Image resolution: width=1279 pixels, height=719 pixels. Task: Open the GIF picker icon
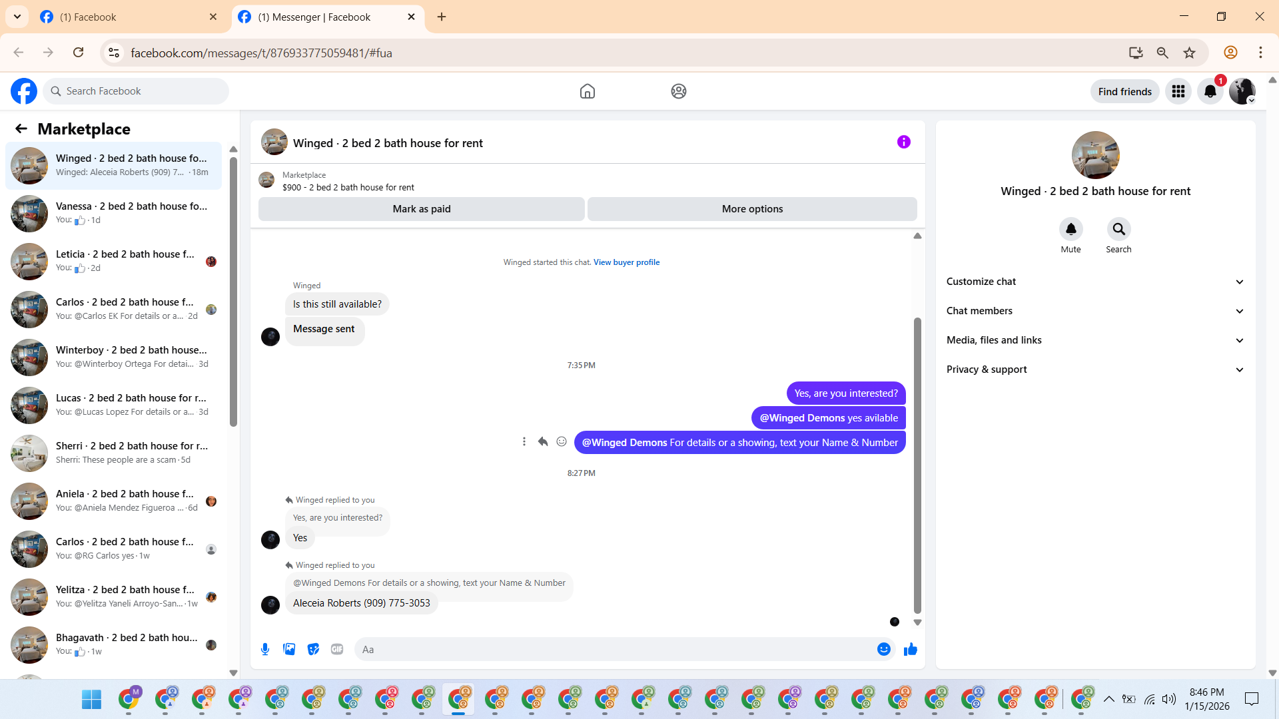(337, 649)
